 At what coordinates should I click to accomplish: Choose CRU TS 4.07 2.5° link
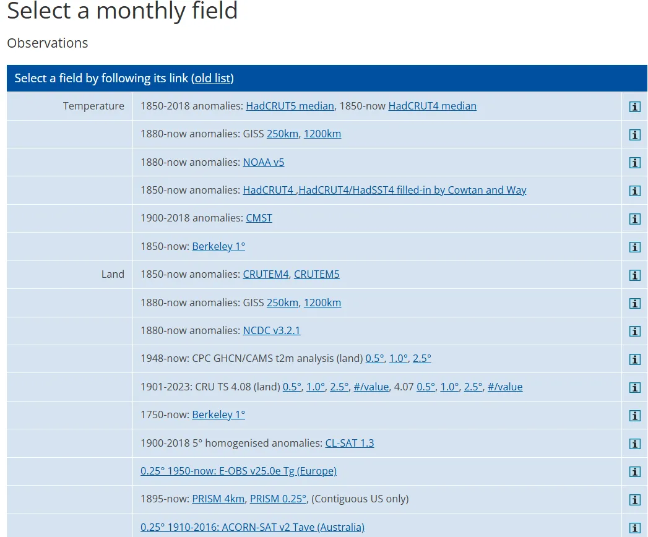click(x=473, y=387)
